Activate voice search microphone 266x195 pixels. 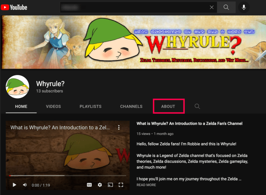pyautogui.click(x=244, y=7)
